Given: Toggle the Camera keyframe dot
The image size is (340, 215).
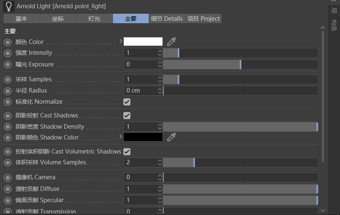Looking at the screenshot, I should pos(7,178).
